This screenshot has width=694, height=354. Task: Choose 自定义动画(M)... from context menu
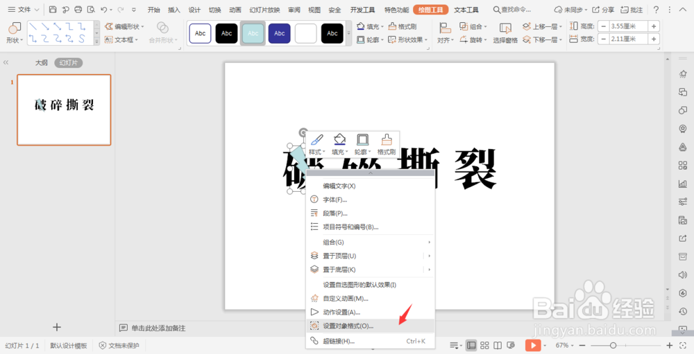(x=371, y=299)
